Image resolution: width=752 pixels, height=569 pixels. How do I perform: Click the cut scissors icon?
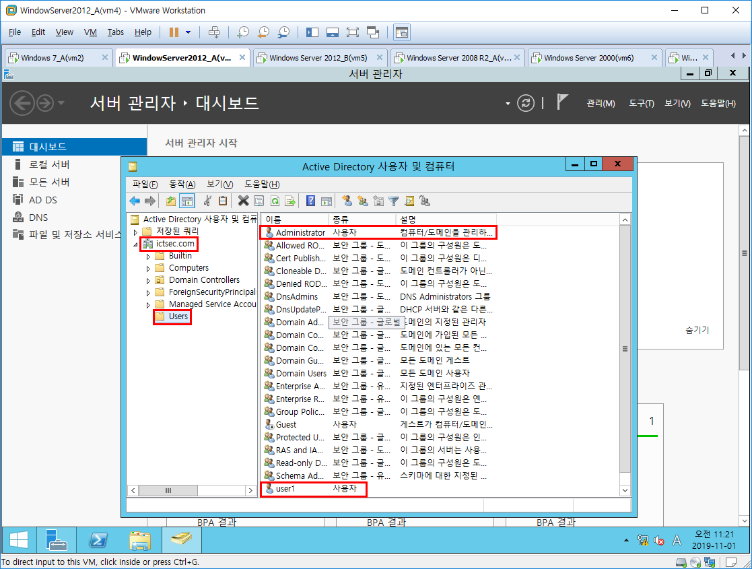(x=207, y=201)
